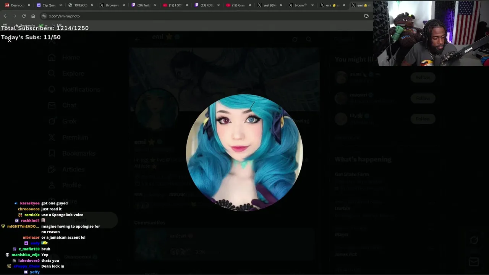Focus the address bar showing x.com/emiru/photo
The image size is (489, 275).
click(206, 16)
